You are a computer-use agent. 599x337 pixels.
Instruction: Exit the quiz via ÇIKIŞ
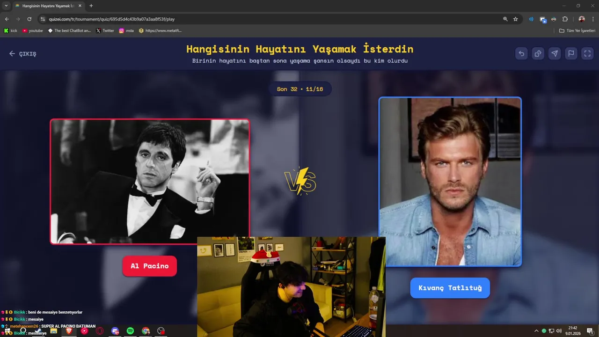22,54
